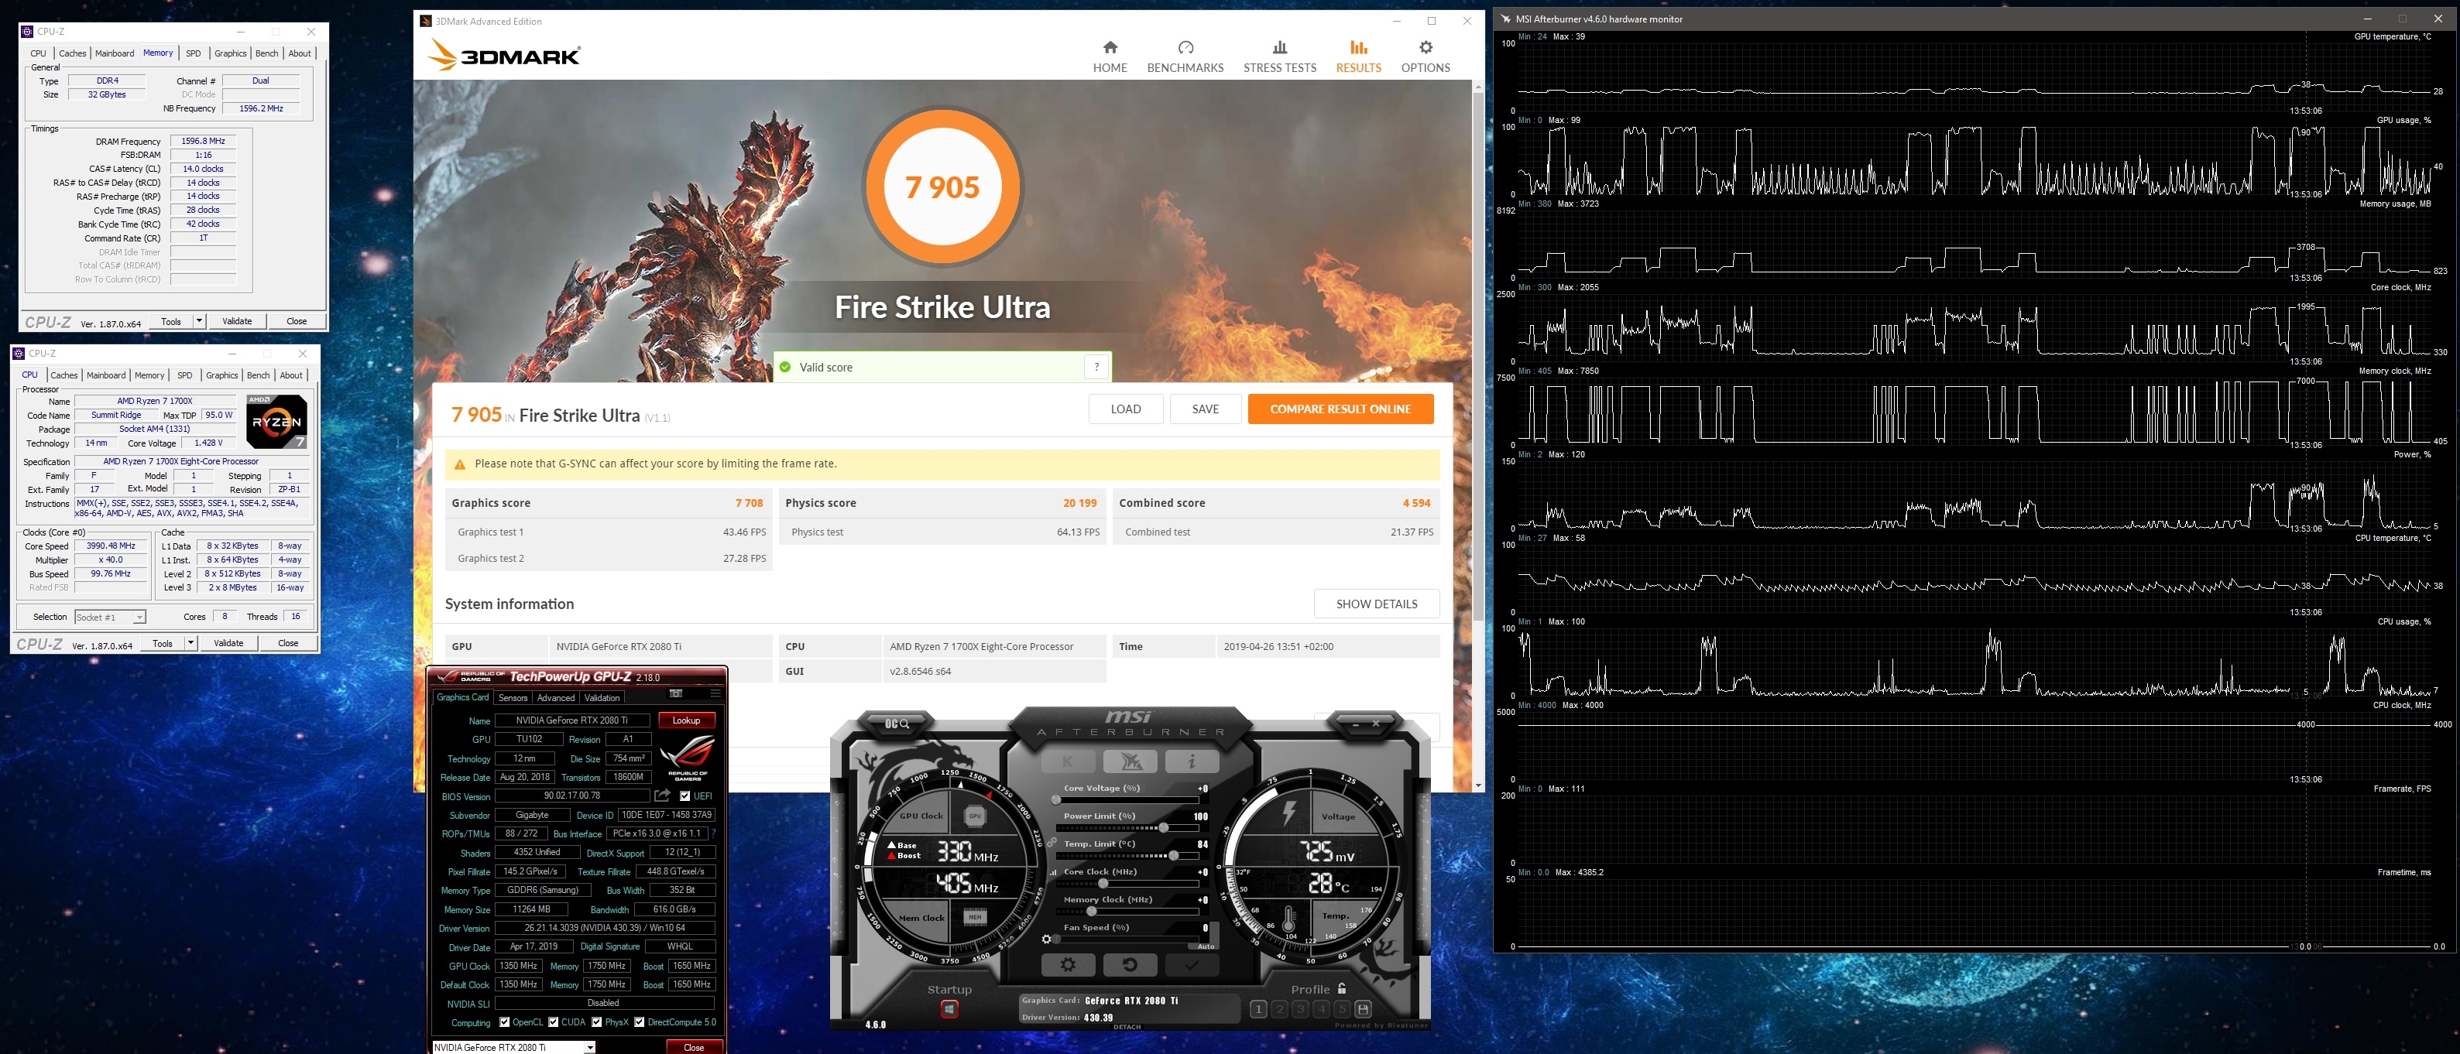Toggle Afterburner fan speed Auto mode
This screenshot has height=1054, width=2460.
coord(1205,946)
